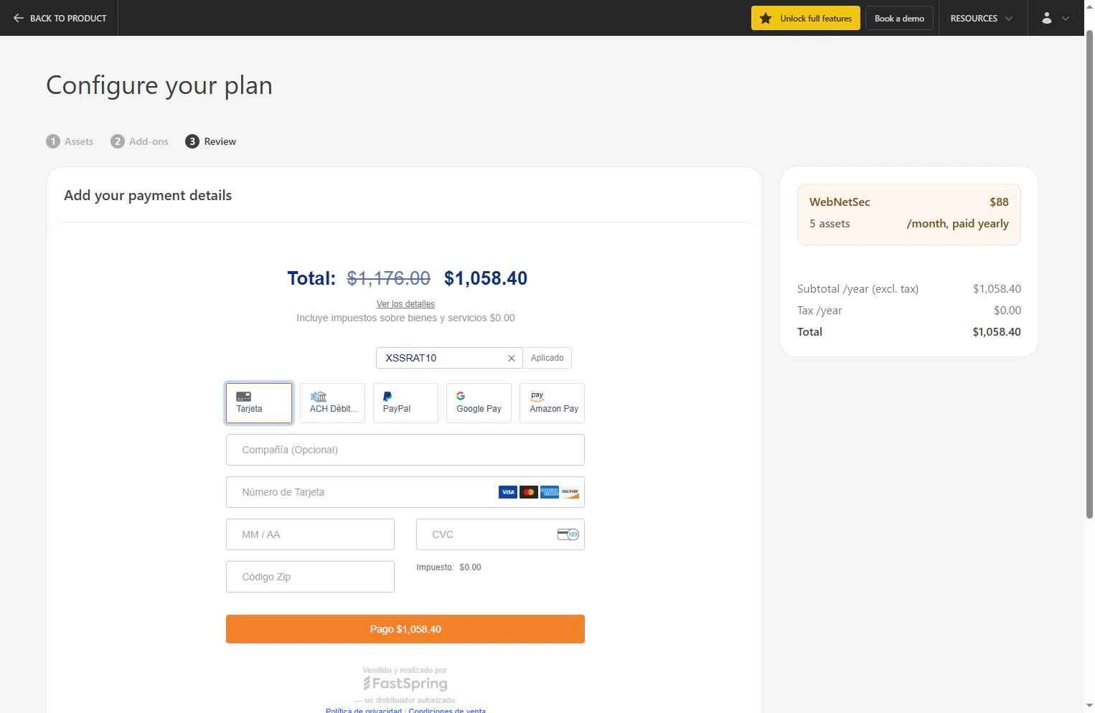Click step number 2 circle icon
Image resolution: width=1095 pixels, height=713 pixels.
[x=117, y=141]
